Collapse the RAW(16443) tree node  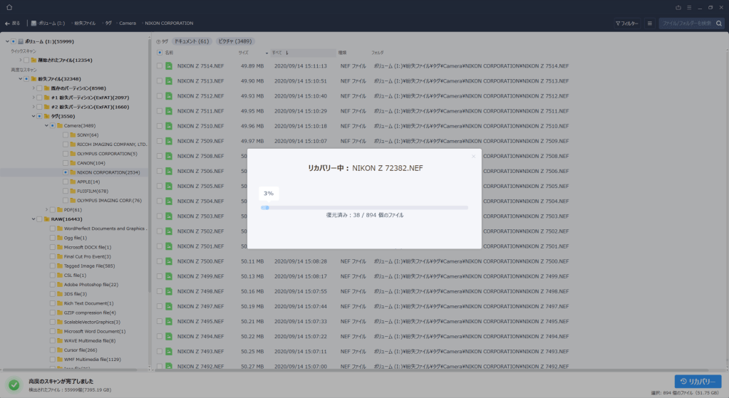[33, 219]
